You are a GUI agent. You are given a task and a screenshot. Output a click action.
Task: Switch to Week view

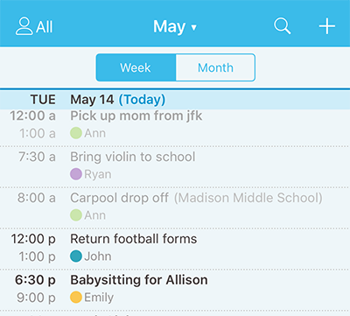coord(136,67)
